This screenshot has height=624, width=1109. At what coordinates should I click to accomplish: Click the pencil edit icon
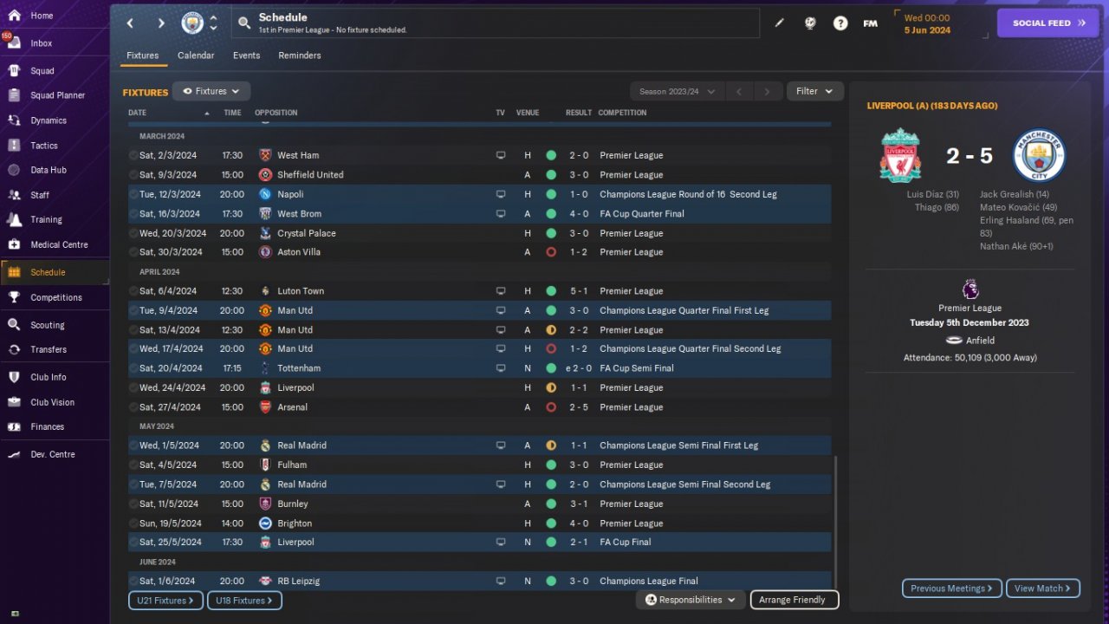click(779, 23)
